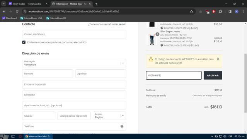This screenshot has width=247, height=139.
Task: Show phone number help tooltip icon
Action: (122, 126)
